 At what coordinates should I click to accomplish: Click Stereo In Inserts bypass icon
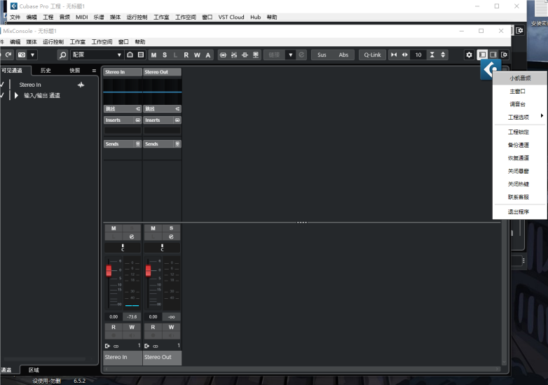click(x=138, y=120)
